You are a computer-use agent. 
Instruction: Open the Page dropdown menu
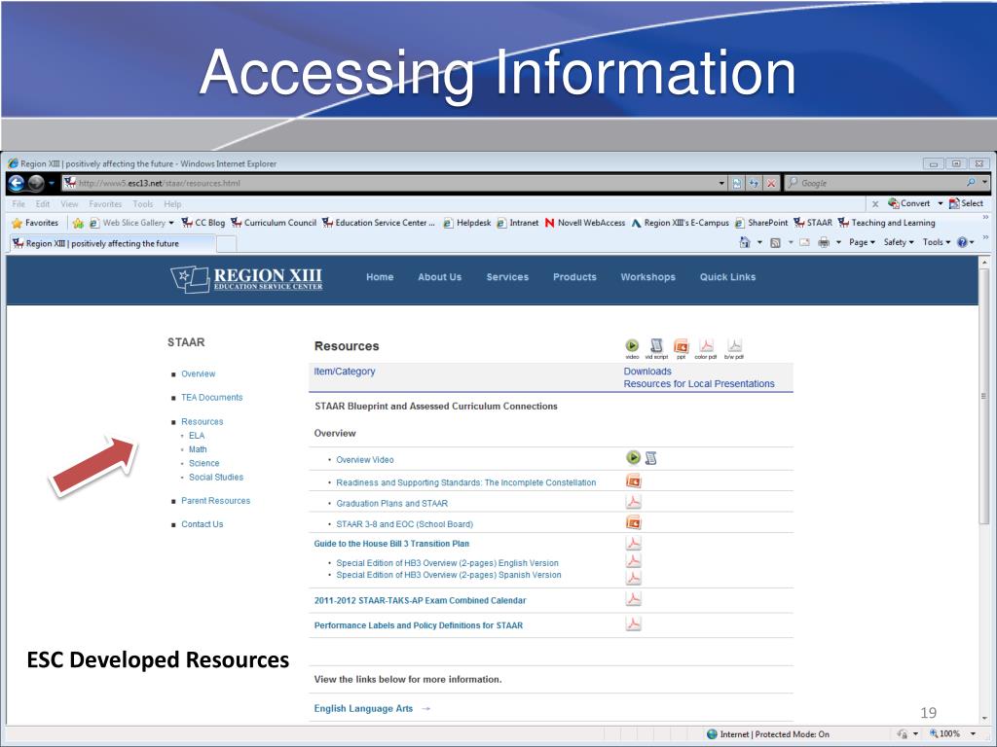[x=862, y=242]
